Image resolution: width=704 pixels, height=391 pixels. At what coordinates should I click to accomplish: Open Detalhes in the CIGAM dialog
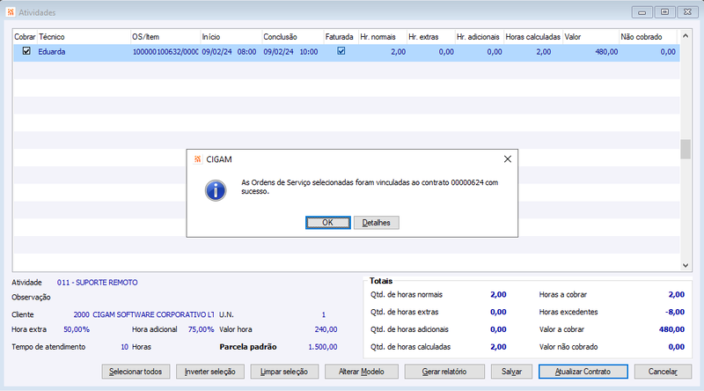point(377,223)
